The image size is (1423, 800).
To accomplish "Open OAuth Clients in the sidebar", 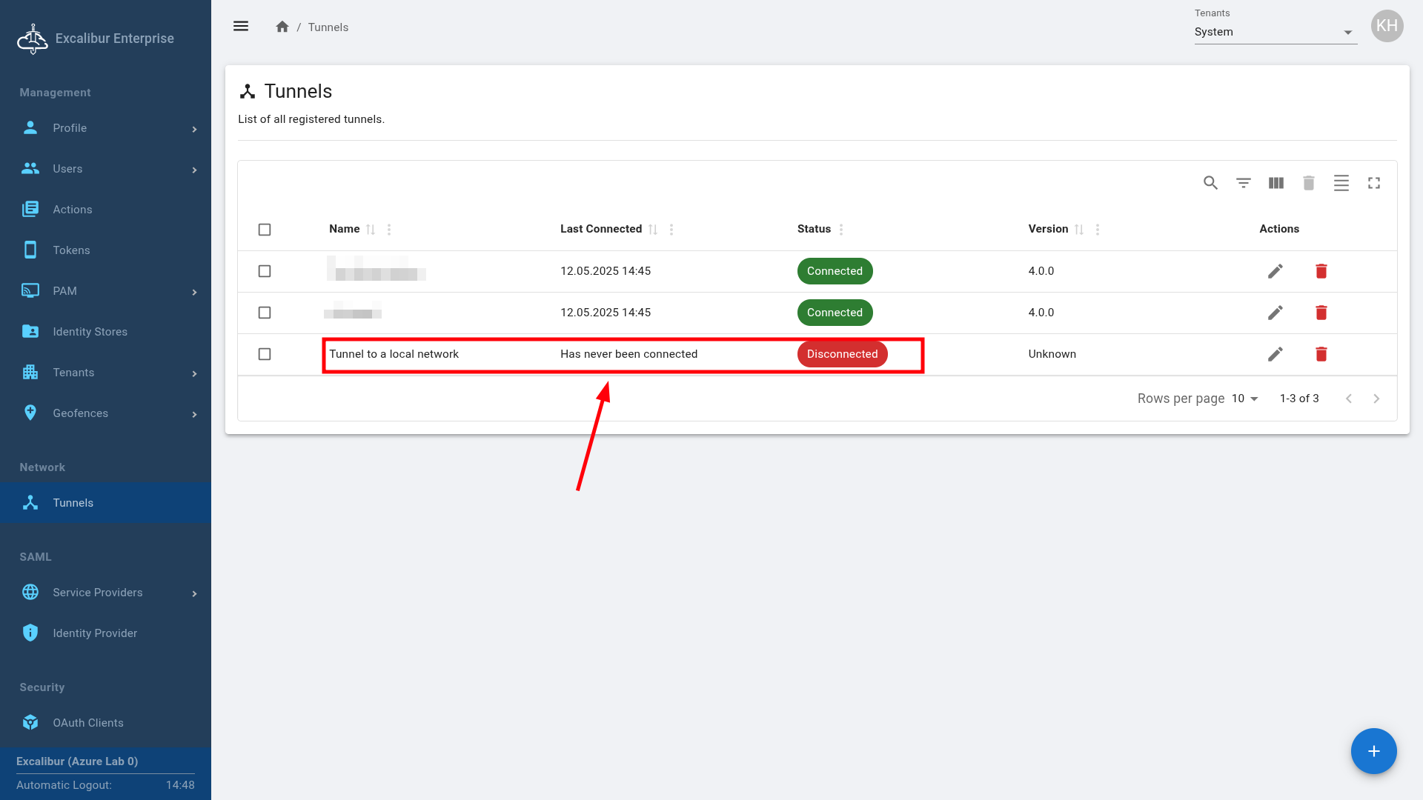I will tap(87, 723).
